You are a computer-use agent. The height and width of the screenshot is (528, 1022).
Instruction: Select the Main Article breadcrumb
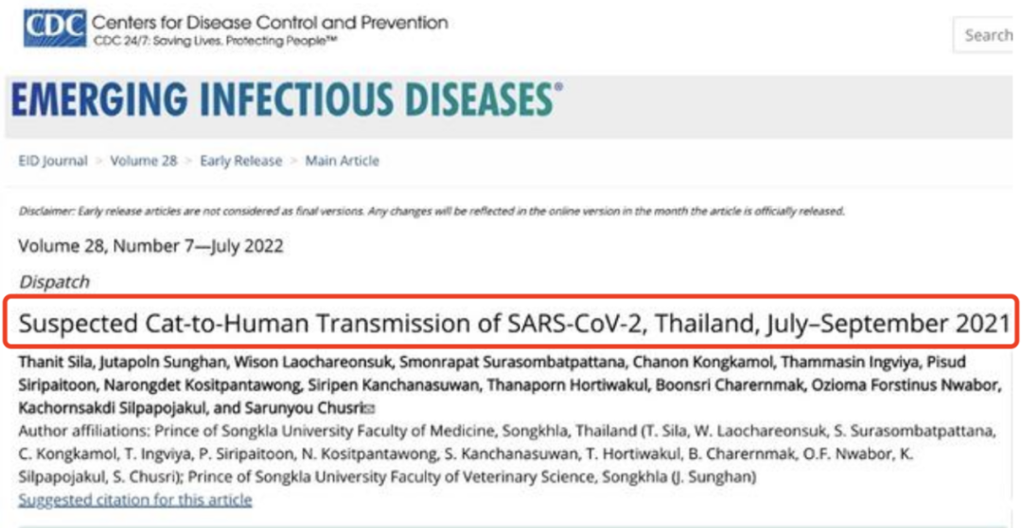coord(343,161)
